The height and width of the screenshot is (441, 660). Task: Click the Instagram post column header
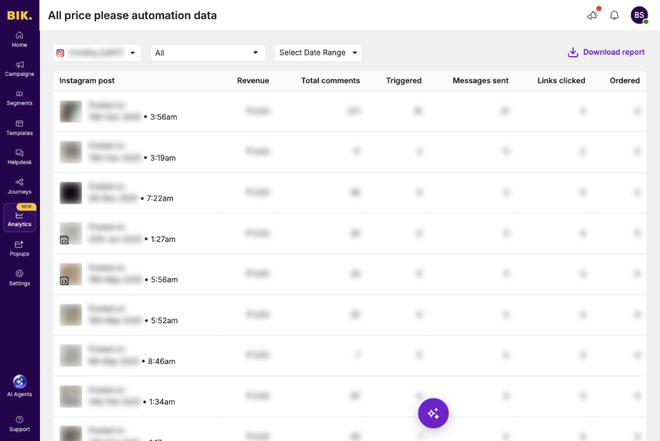click(87, 81)
